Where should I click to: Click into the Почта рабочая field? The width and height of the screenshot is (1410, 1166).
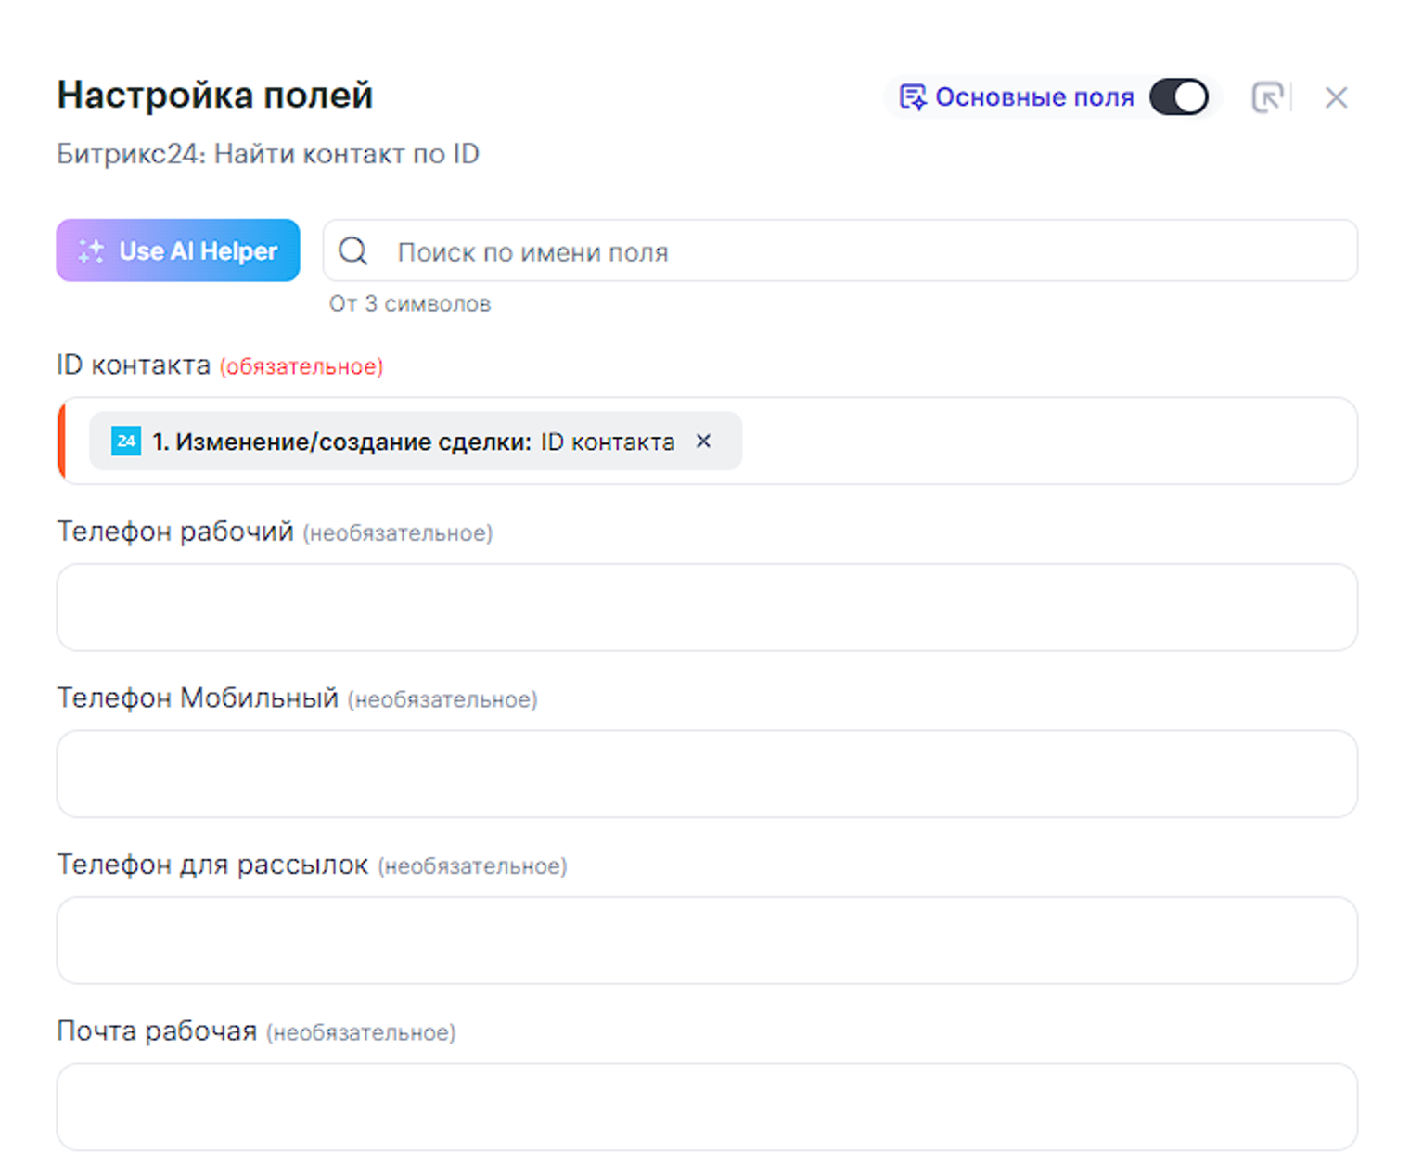[707, 1106]
